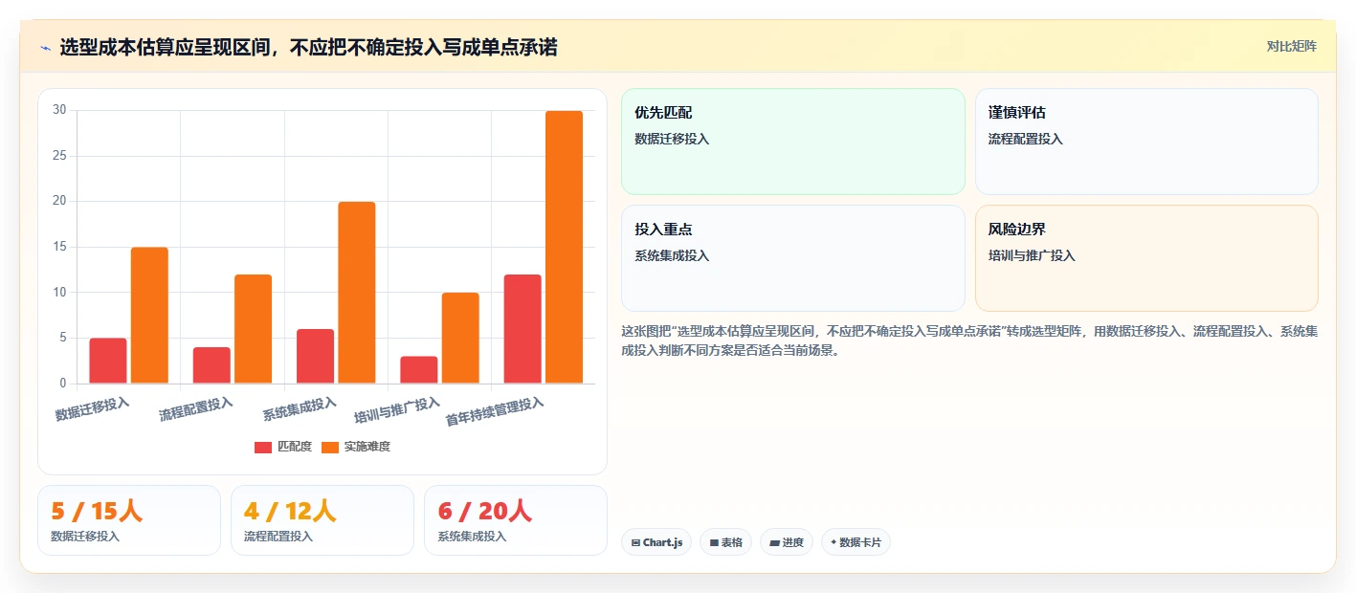Click the orange 系统集成投入 bar
This screenshot has height=593, width=1356.
pos(357,293)
